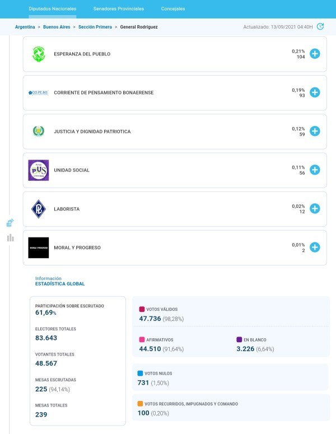Click the Justicia y Dignidad Patriotica emblem
Image resolution: width=336 pixels, height=434 pixels.
tap(39, 132)
